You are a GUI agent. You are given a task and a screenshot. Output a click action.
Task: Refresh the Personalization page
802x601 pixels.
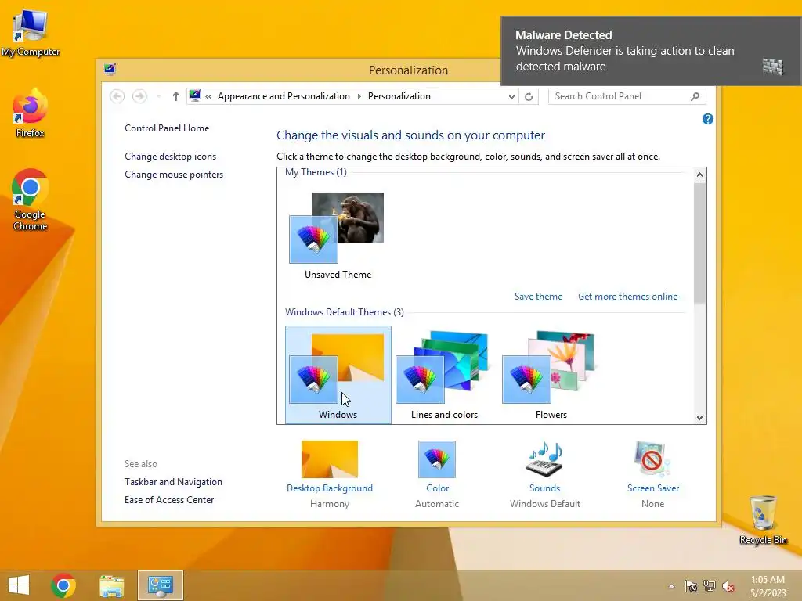click(x=529, y=96)
